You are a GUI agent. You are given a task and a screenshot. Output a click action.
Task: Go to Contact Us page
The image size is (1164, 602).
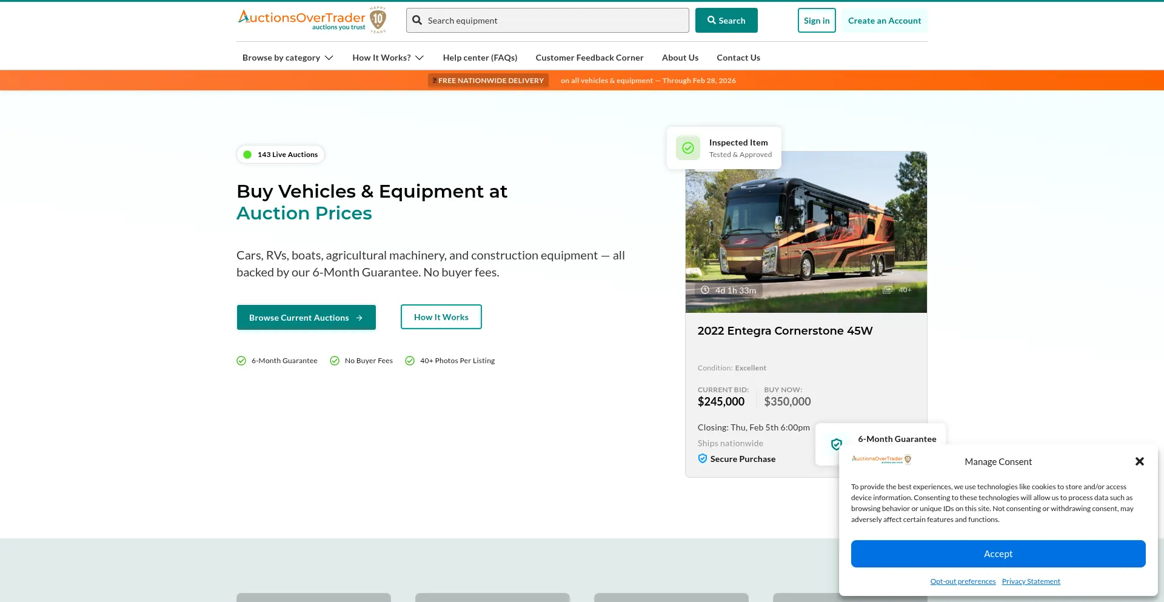click(738, 58)
